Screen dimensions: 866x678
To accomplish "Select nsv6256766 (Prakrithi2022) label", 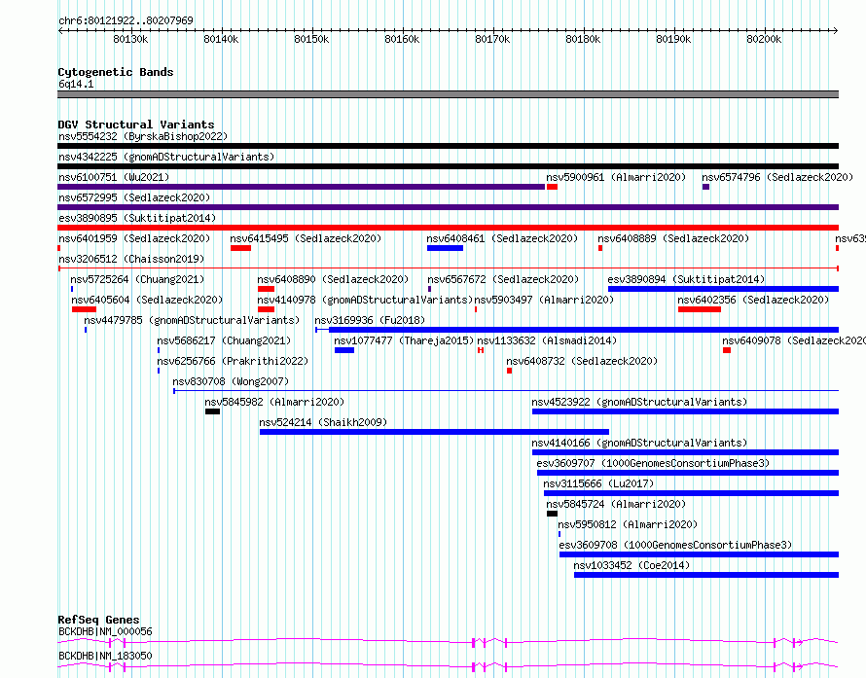I will (x=233, y=361).
